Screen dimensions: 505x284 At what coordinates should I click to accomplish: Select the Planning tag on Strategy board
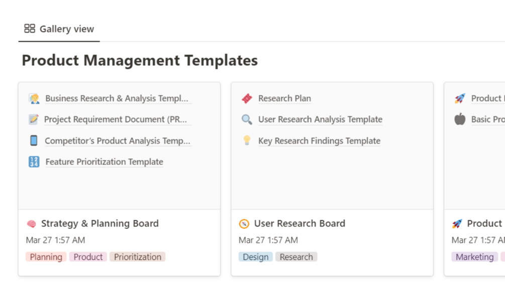(46, 257)
